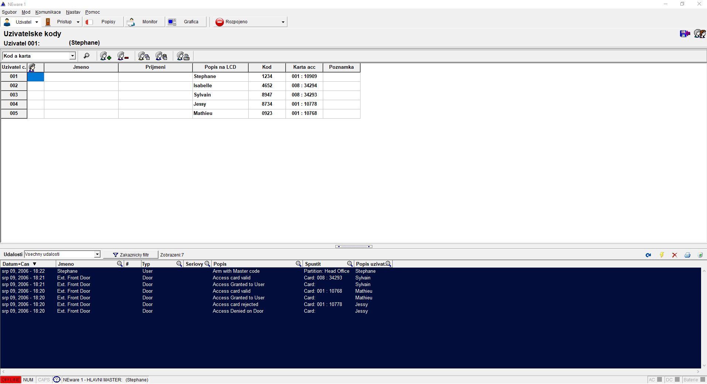Screen dimensions: 707x384
Task: Open the 'Kod a karta' dropdown
Action: coord(72,56)
